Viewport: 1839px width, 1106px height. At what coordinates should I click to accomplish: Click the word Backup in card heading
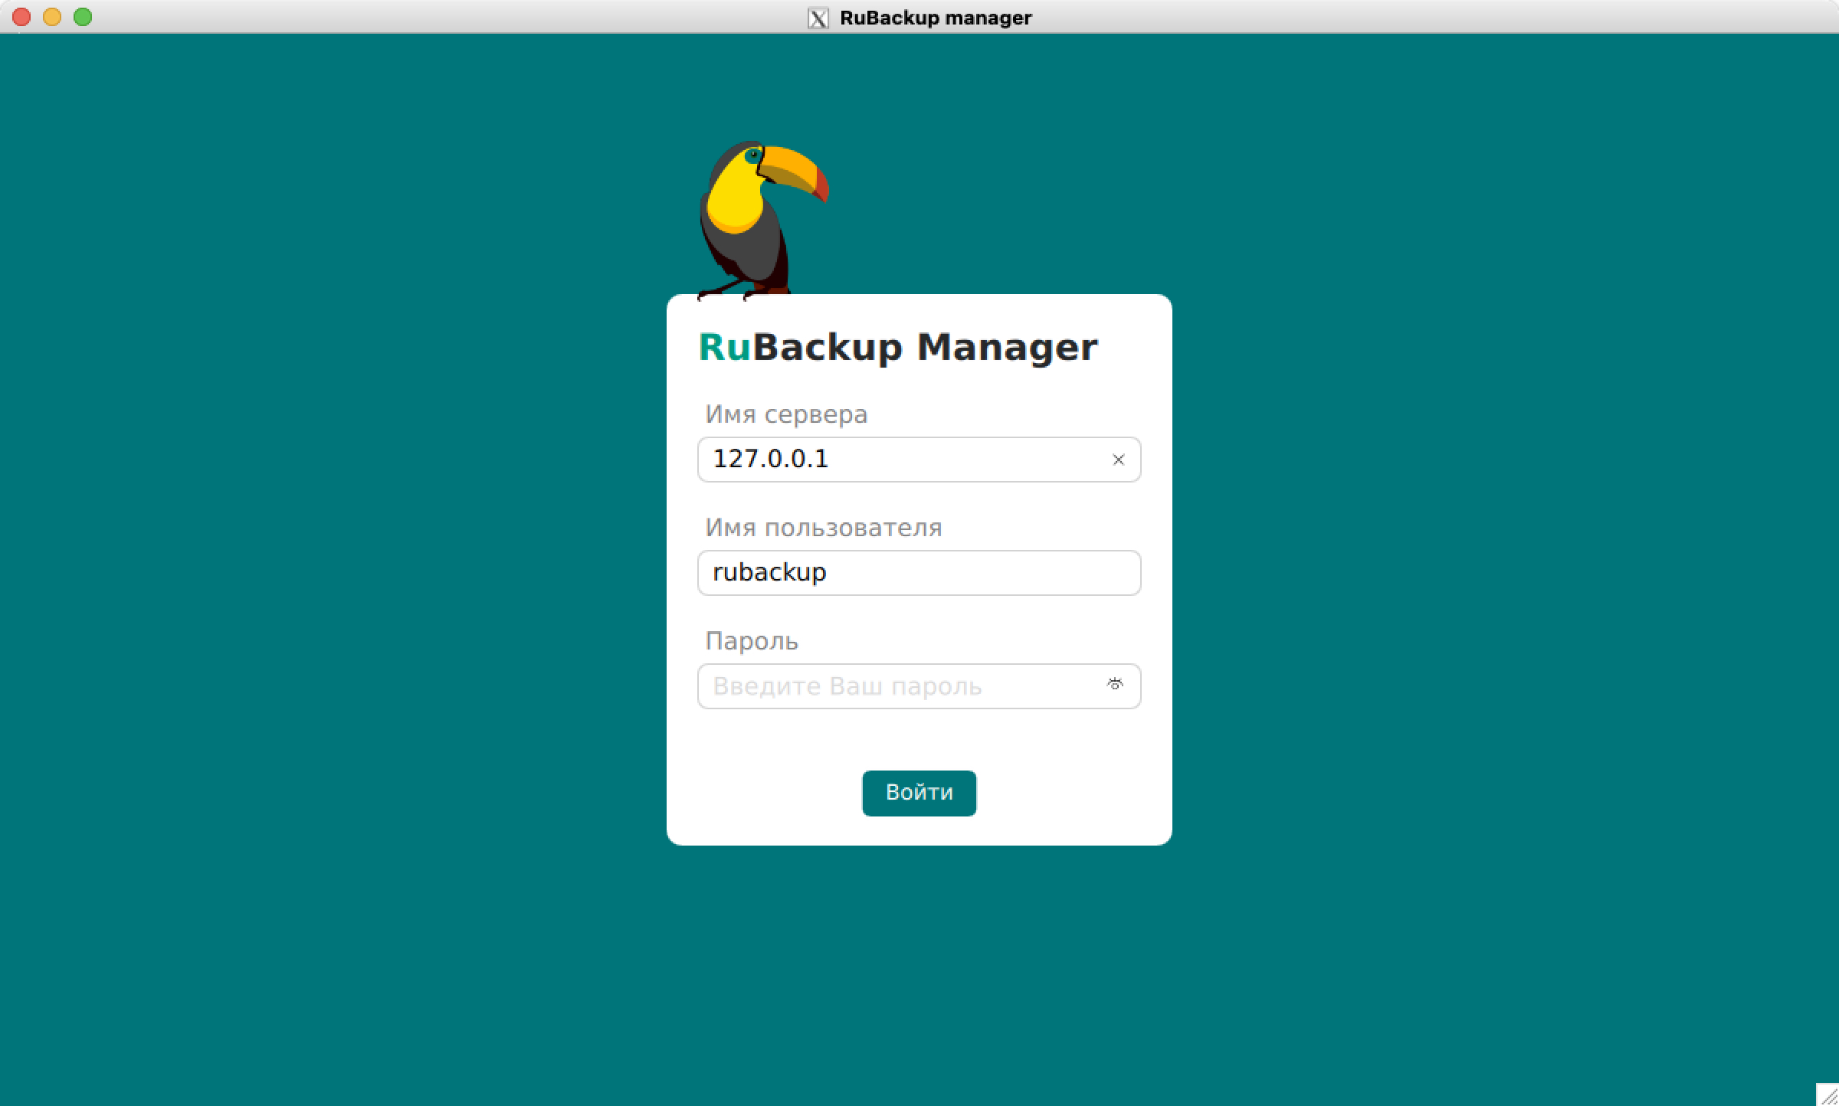pyautogui.click(x=828, y=348)
